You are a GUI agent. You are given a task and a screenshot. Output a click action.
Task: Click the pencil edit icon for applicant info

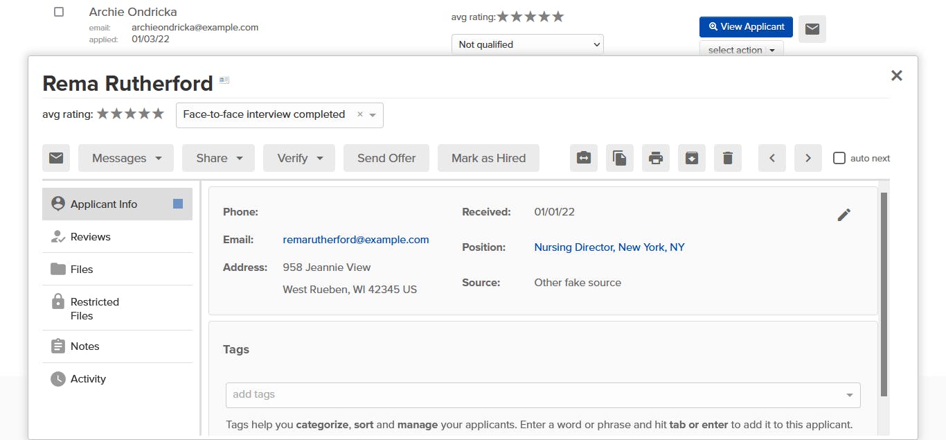844,215
